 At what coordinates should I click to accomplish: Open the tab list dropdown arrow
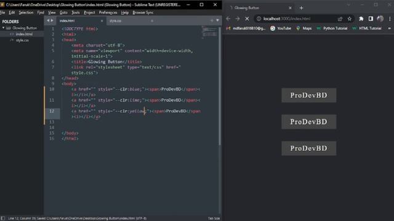[217, 20]
